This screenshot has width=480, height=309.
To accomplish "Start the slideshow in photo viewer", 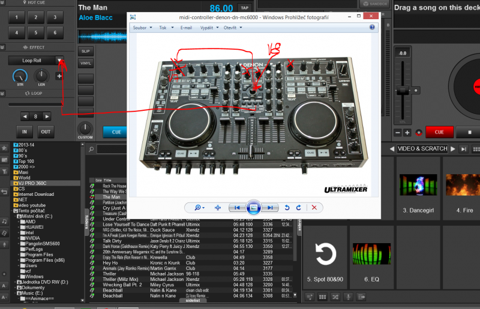I will click(253, 208).
